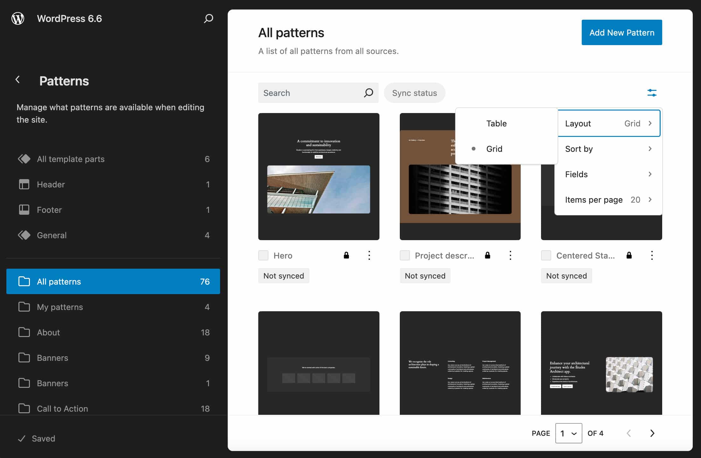Open the sidebar search magnifier icon
This screenshot has height=458, width=701.
[x=208, y=18]
